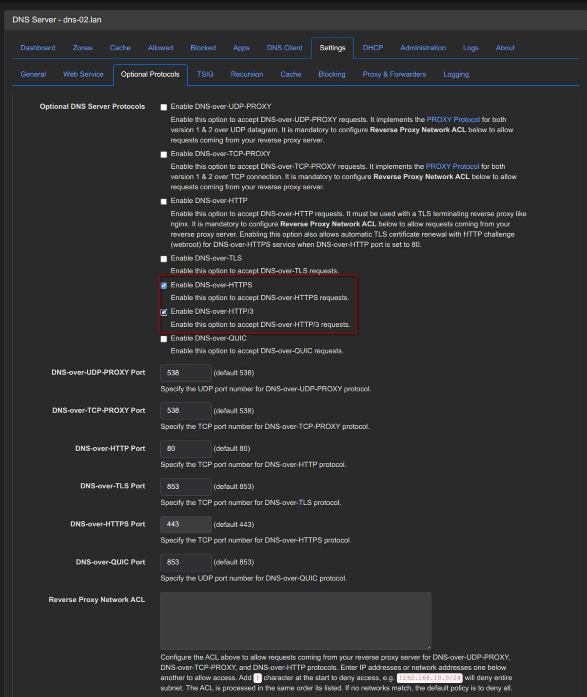Screen dimensions: 587x697
Task: Open the Dashboard tab
Action: pos(38,48)
